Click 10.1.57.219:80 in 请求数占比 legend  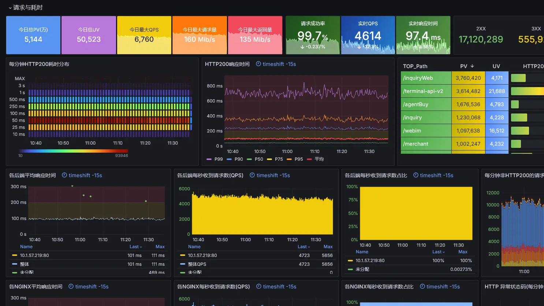370,261
